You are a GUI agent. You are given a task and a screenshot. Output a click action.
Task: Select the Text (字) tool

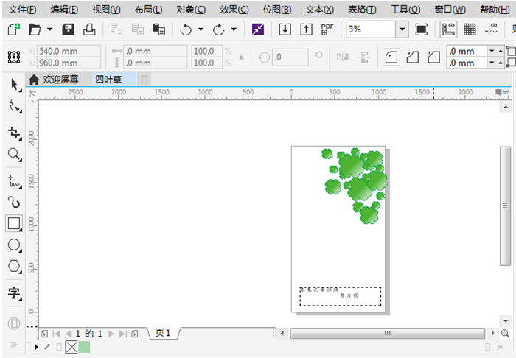pos(14,293)
